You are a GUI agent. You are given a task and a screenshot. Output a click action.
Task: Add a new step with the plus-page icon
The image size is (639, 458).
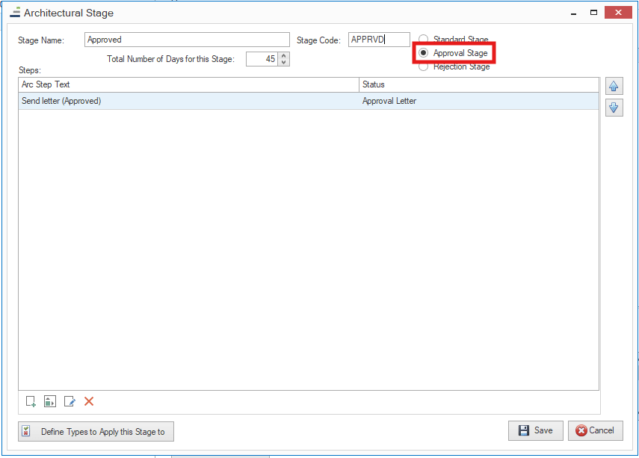click(x=31, y=401)
